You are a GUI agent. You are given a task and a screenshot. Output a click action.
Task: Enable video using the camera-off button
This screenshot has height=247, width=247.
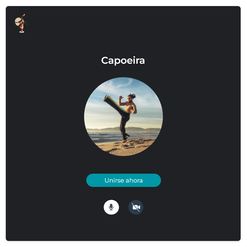(x=136, y=207)
